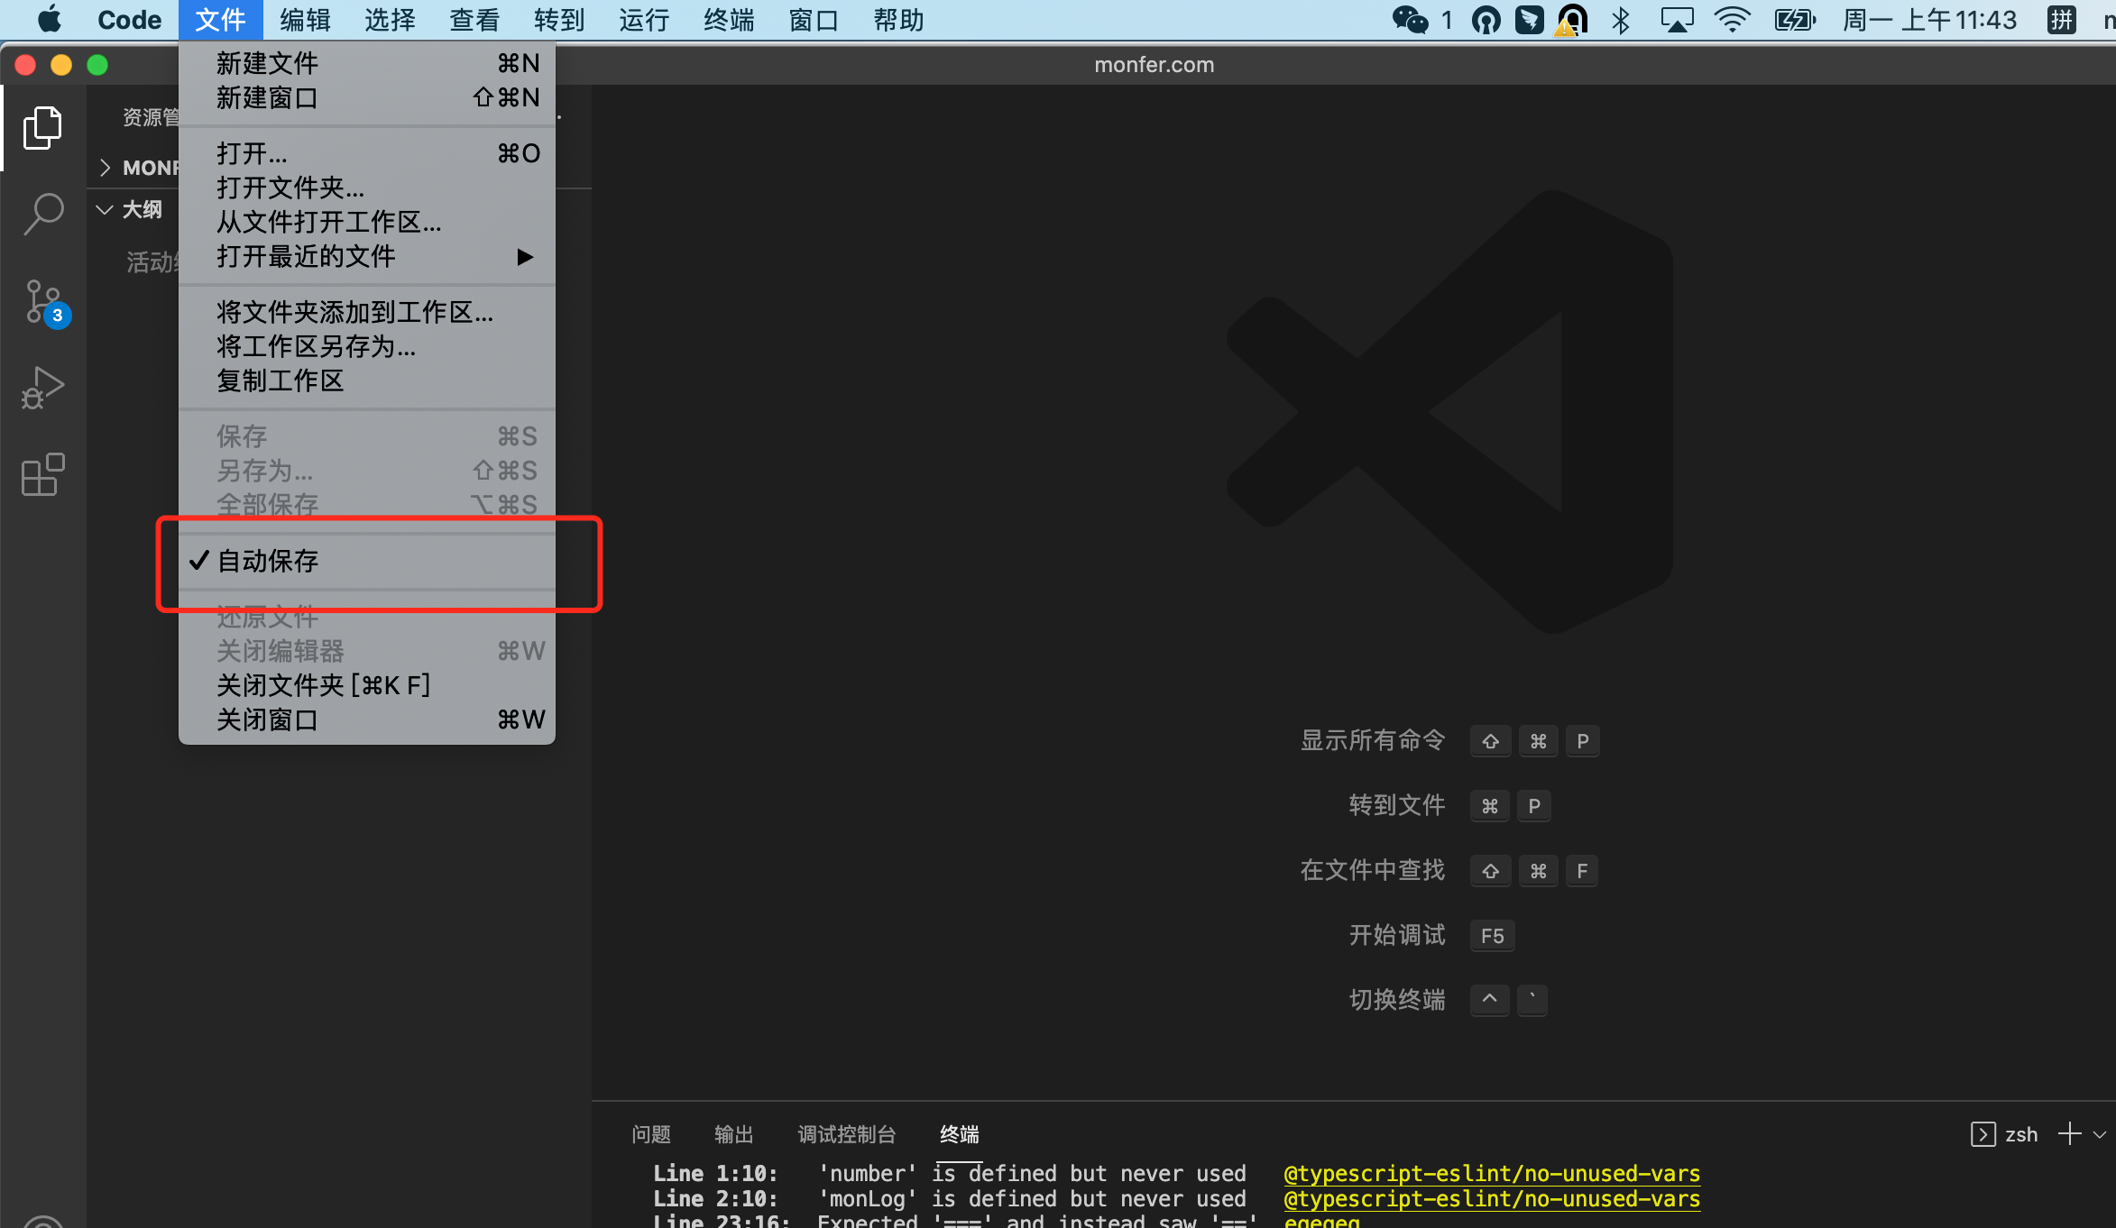2116x1228 pixels.
Task: Click the bird app icon in menu bar
Action: (1529, 20)
